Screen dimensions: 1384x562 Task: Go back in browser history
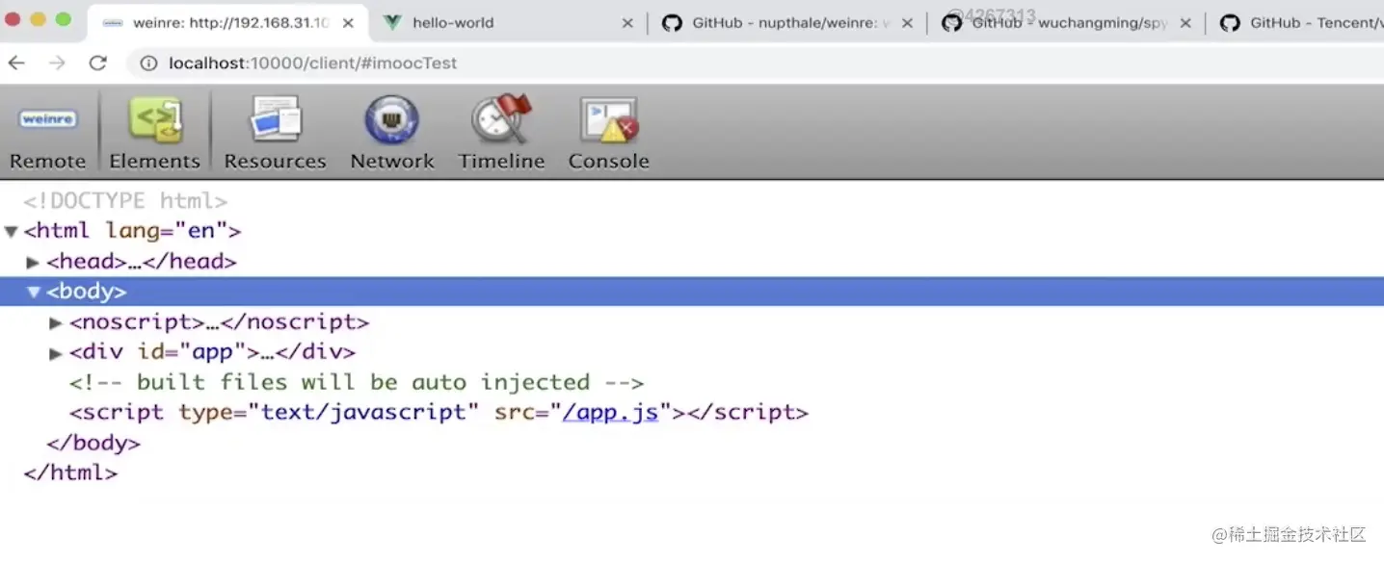16,64
